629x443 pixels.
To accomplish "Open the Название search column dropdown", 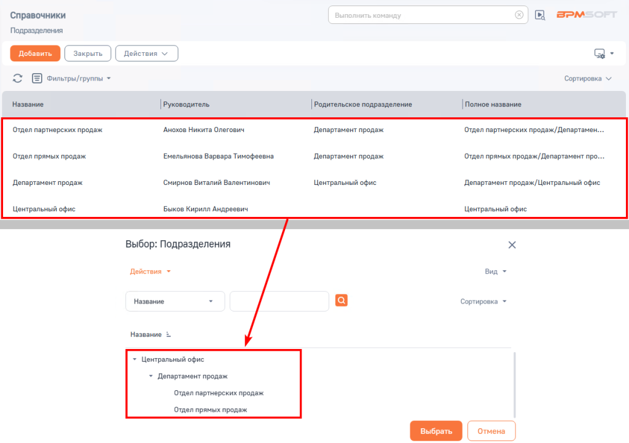I will click(x=175, y=301).
